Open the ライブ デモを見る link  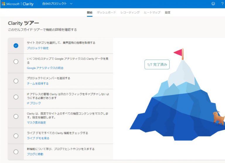point(38,138)
